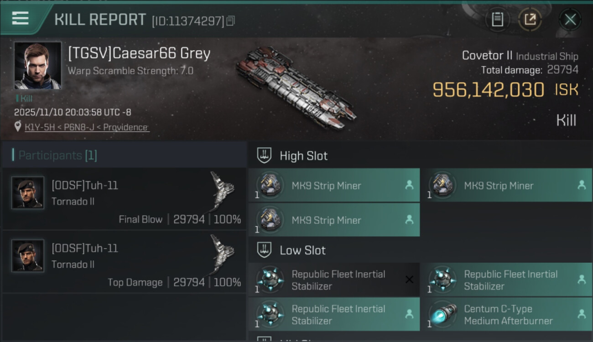Close the kill report window
593x342 pixels.
[570, 19]
